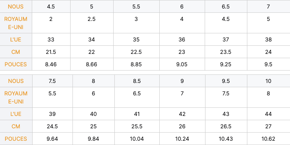Click the CM label in bottom table
The width and height of the screenshot is (290, 145).
point(16,126)
